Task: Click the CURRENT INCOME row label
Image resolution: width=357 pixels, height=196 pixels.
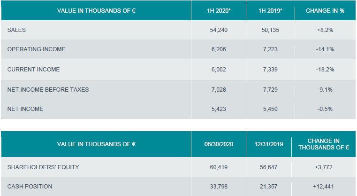Action: 33,70
